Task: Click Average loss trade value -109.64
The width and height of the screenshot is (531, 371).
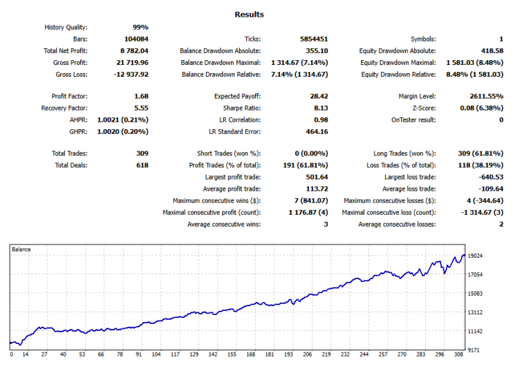Action: click(x=491, y=189)
